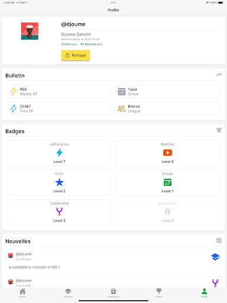Tap the Watcher video play badge
This screenshot has height=303, width=227.
(x=167, y=153)
